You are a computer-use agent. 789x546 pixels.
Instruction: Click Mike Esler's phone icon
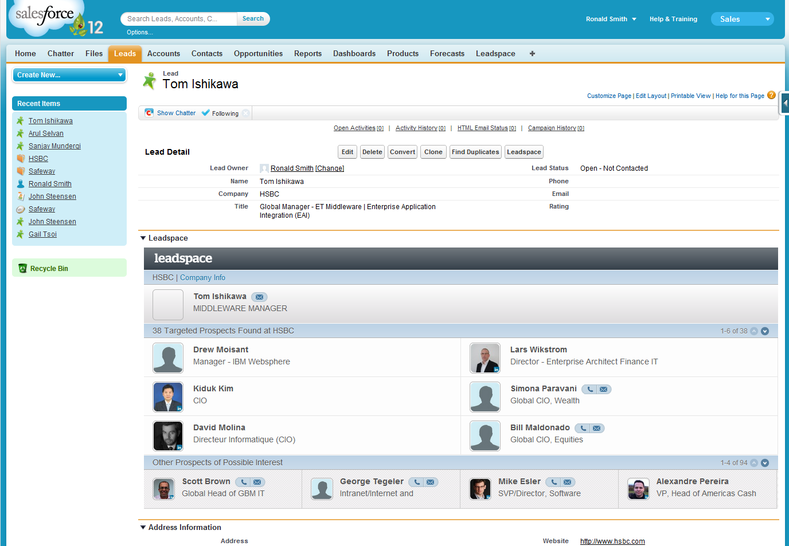554,482
